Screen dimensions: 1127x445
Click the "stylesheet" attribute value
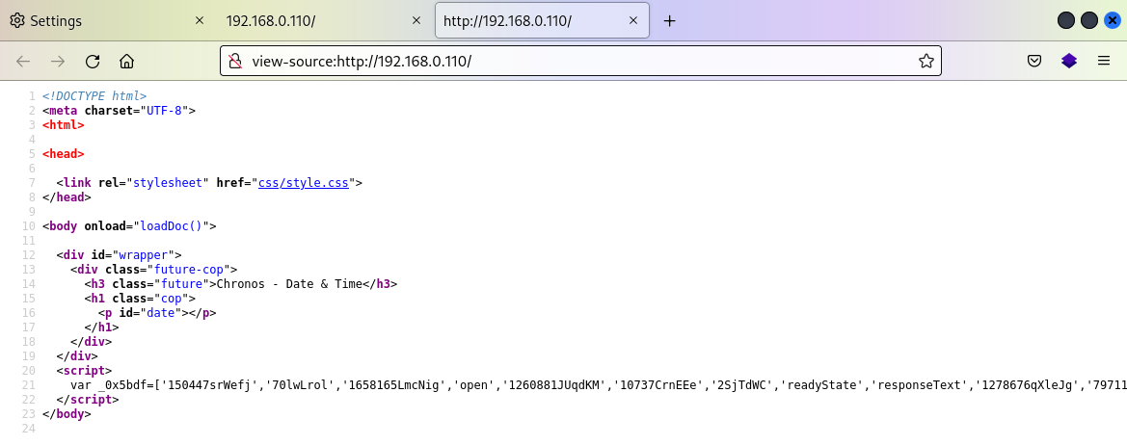[x=168, y=182]
